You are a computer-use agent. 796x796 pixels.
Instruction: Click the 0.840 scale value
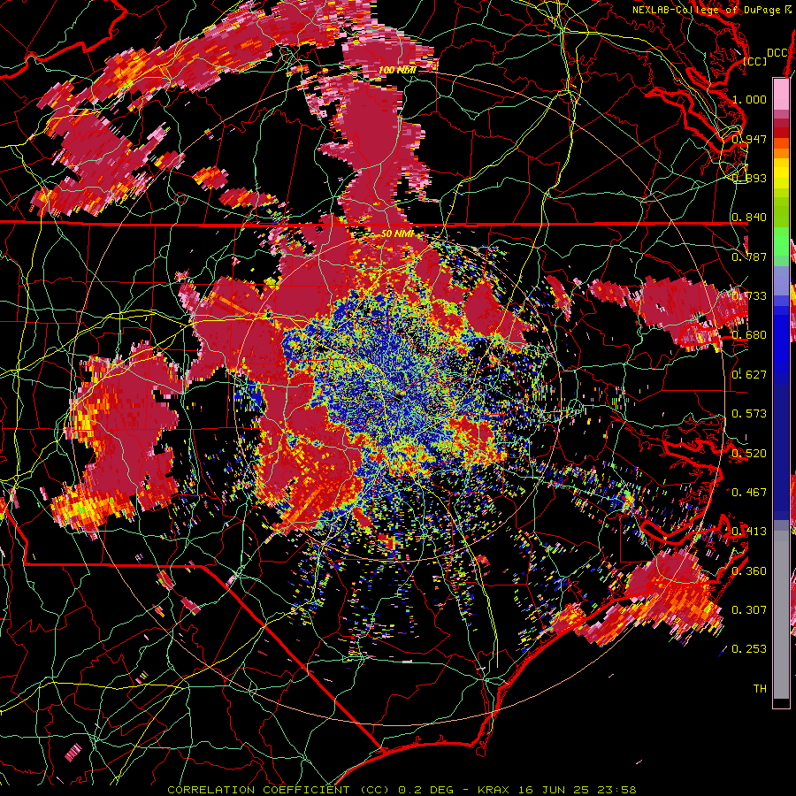[749, 218]
